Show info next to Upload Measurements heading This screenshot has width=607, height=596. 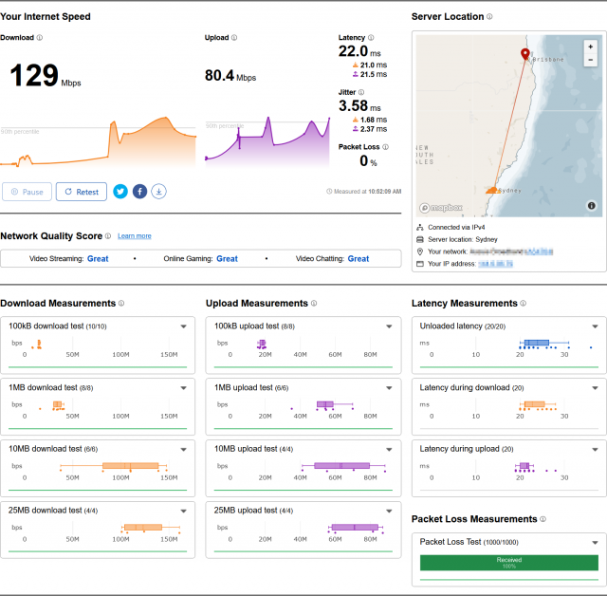[314, 304]
